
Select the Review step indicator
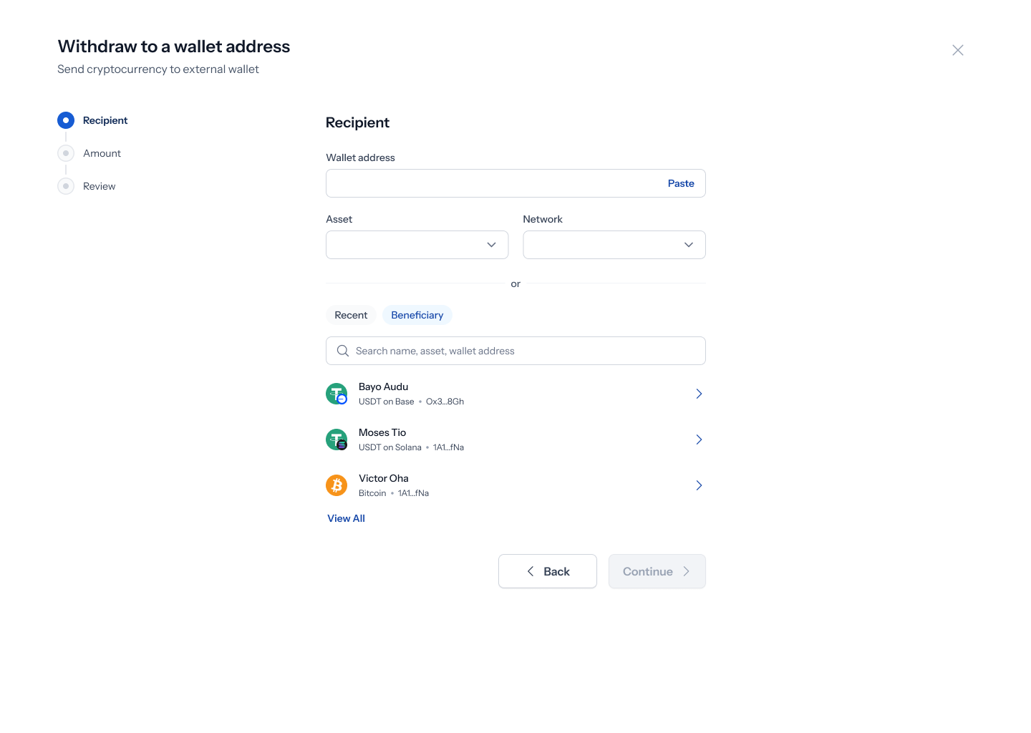point(66,186)
